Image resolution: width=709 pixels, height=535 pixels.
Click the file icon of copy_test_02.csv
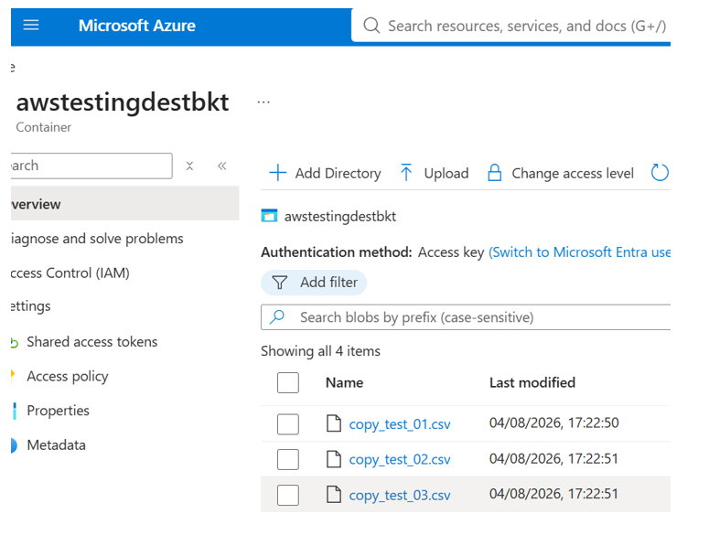coord(334,458)
